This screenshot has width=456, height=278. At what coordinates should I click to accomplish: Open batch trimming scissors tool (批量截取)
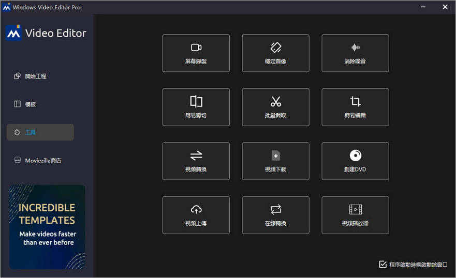[x=276, y=107]
